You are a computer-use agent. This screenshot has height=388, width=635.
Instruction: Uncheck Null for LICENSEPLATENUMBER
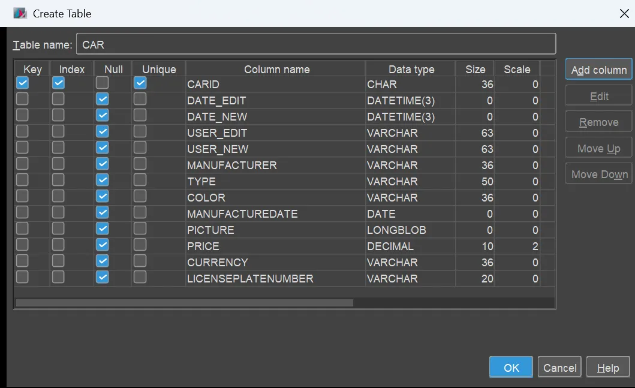coord(103,277)
